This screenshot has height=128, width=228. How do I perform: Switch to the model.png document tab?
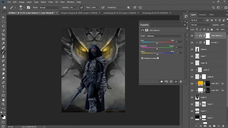point(120,13)
